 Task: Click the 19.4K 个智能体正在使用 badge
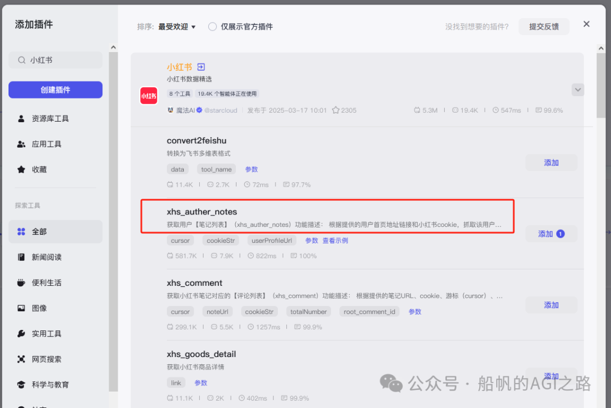[227, 93]
